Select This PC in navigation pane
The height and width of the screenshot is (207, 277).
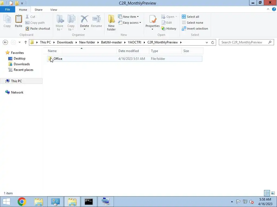(x=21, y=81)
